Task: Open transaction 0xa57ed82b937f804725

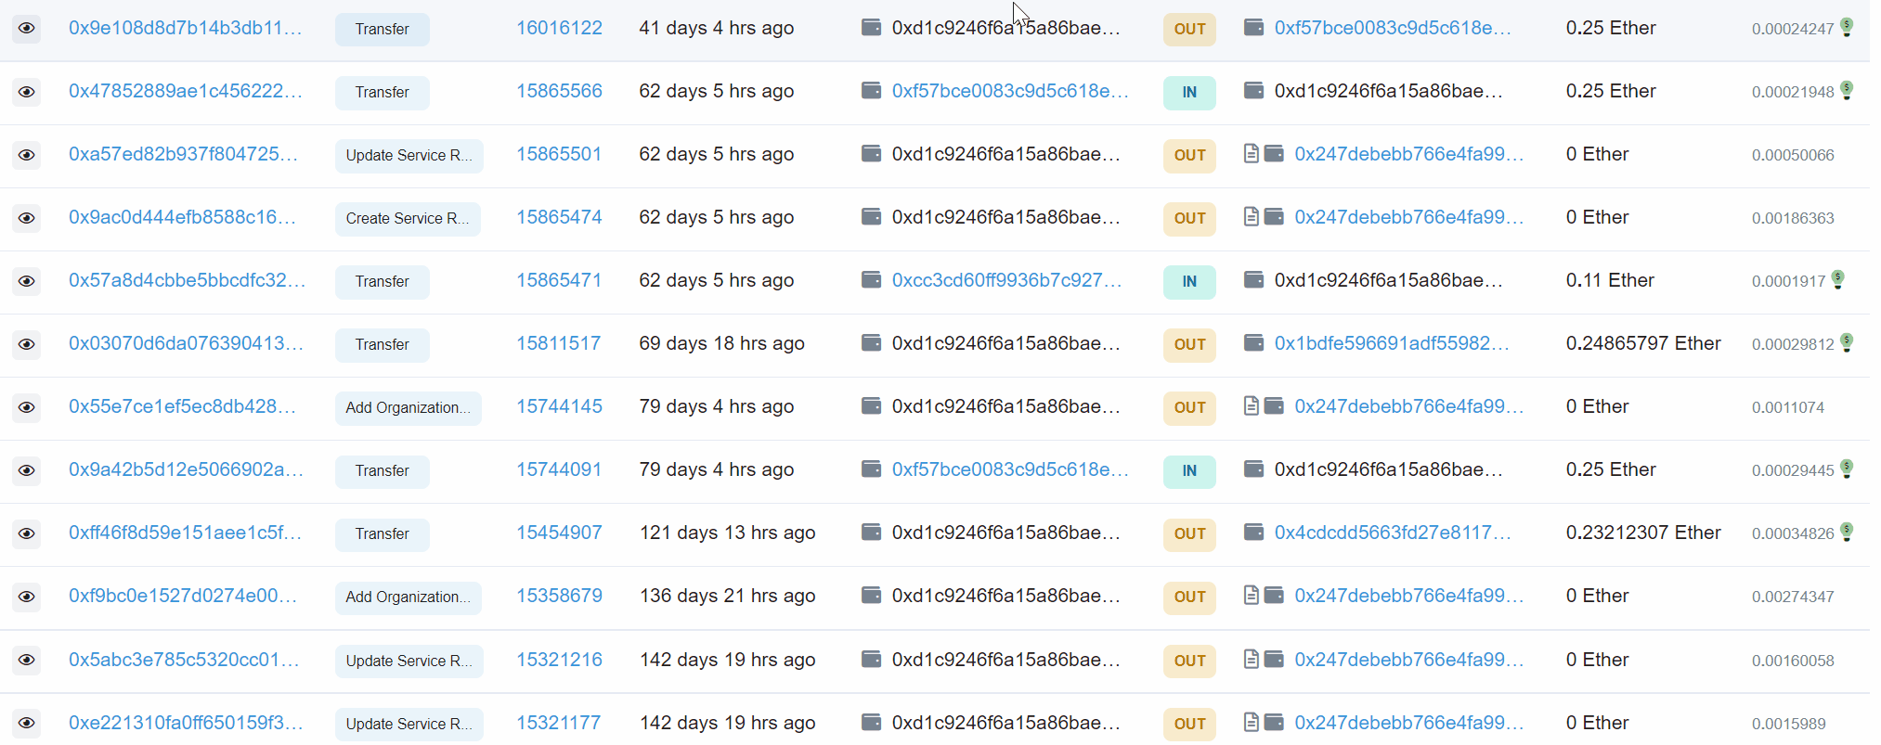Action: (x=183, y=154)
